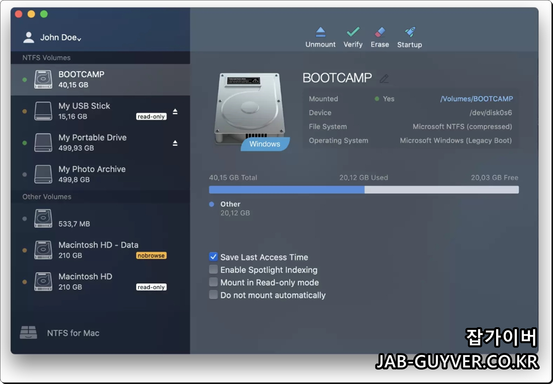Check Mount in Read-only mode
This screenshot has width=553, height=384.
pyautogui.click(x=213, y=282)
